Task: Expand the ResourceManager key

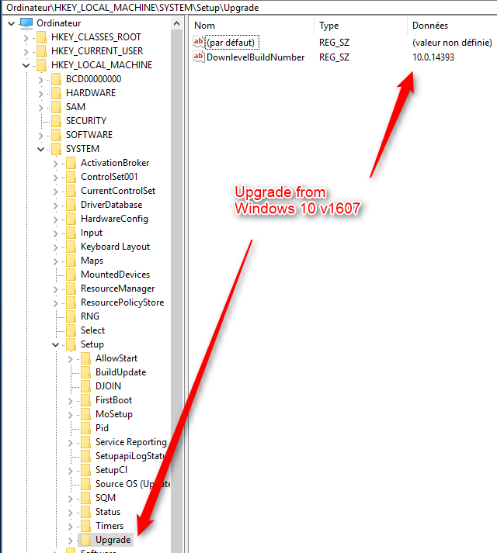Action: 55,289
